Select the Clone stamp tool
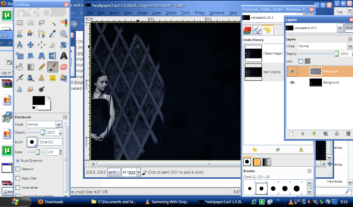 pyautogui.click(x=41, y=78)
